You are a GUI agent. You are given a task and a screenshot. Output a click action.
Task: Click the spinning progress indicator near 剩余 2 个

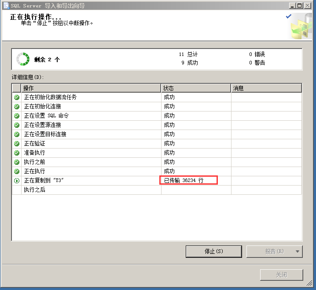coord(23,59)
